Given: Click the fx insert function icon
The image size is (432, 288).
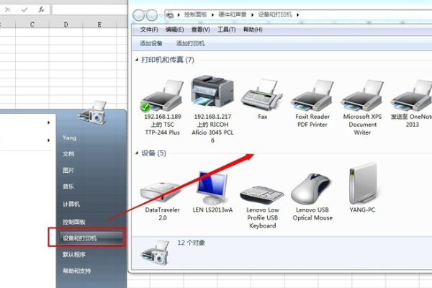Looking at the screenshot, I should point(41,9).
